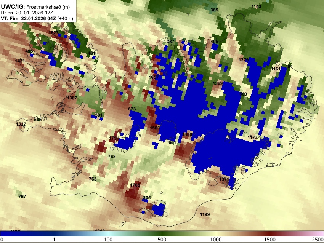Select the 1387 map label
Viewport: 324px width, 243px height.
(72, 98)
